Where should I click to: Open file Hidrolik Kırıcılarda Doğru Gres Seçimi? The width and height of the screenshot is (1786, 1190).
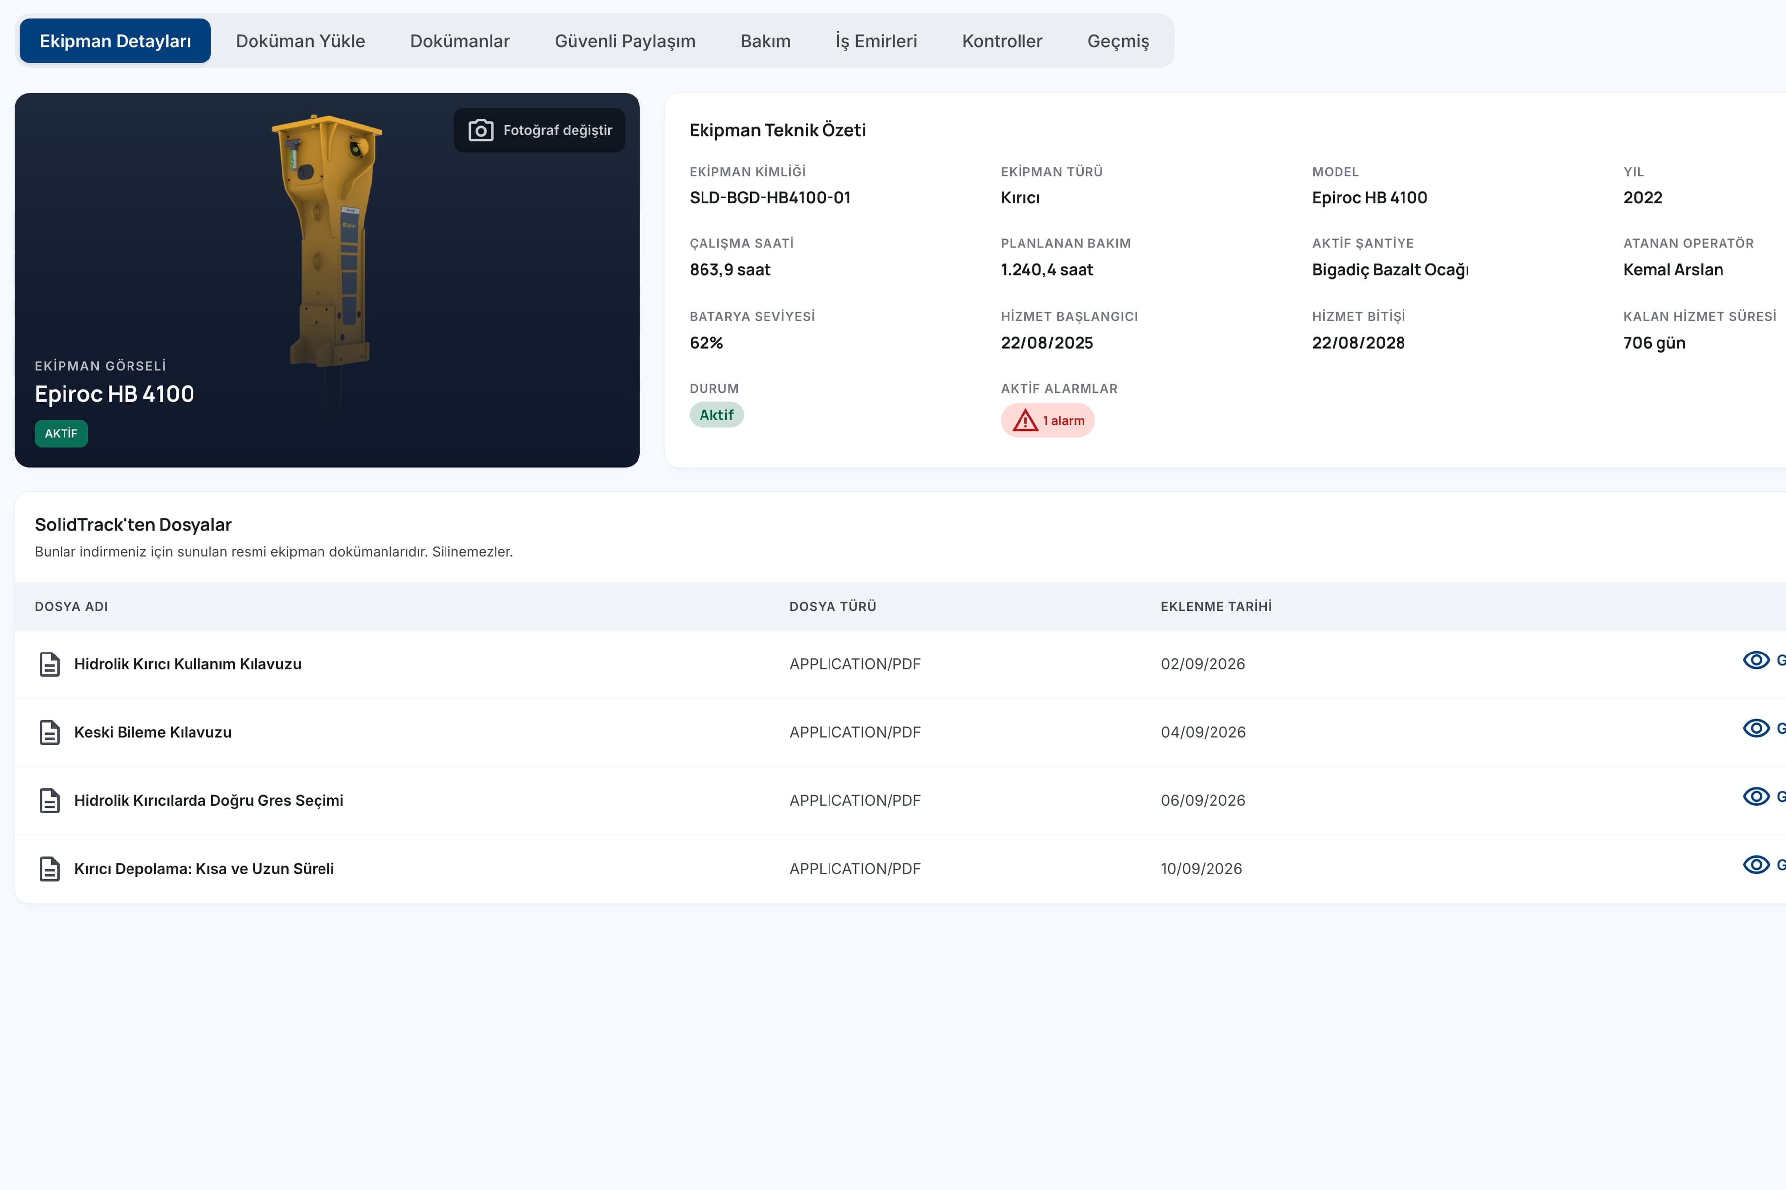tap(209, 801)
